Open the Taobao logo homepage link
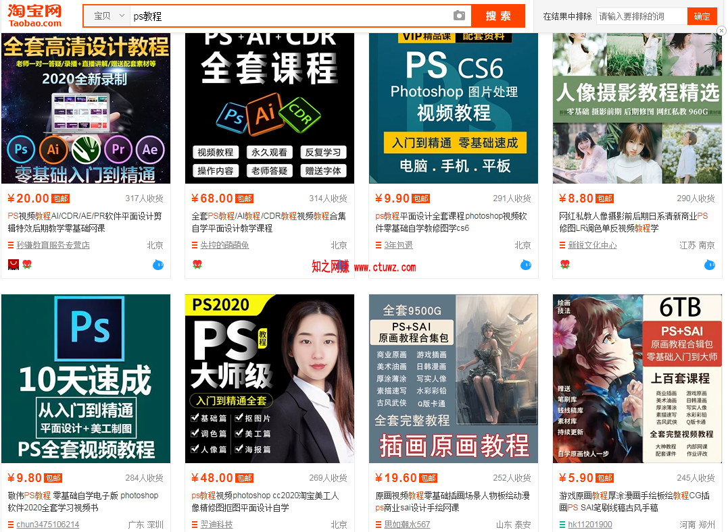This screenshot has width=728, height=532. click(x=35, y=16)
